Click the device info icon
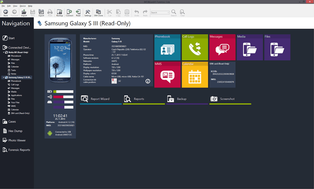The width and height of the screenshot is (314, 189). point(148,81)
